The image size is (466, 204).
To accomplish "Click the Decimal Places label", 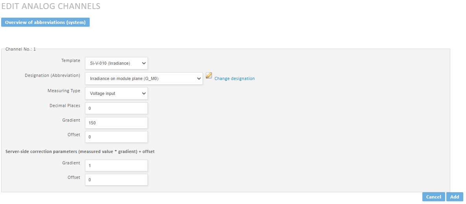I will coord(65,106).
